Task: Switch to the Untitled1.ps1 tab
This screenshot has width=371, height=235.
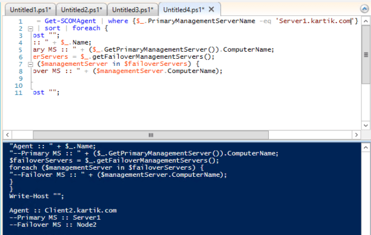Action: 30,9
